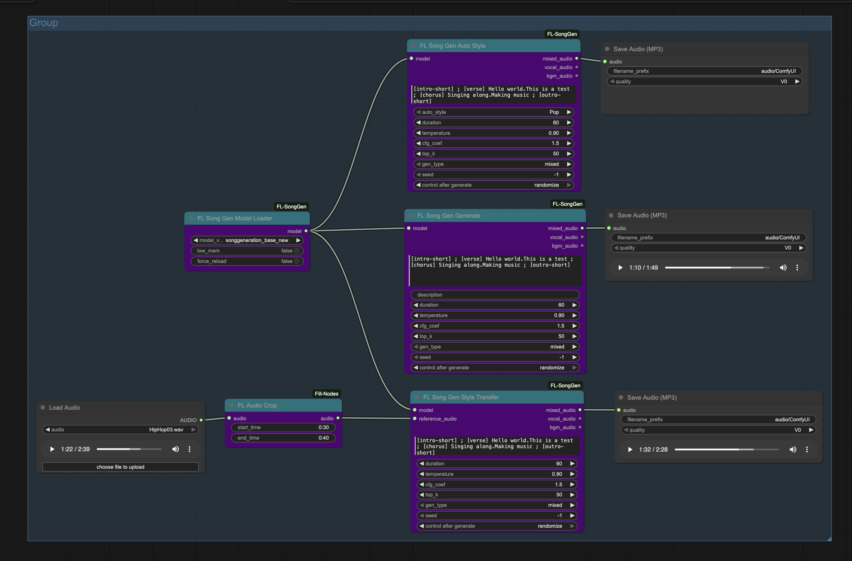Image resolution: width=852 pixels, height=561 pixels.
Task: Open Generate node control after generate dropdown
Action: tap(495, 368)
